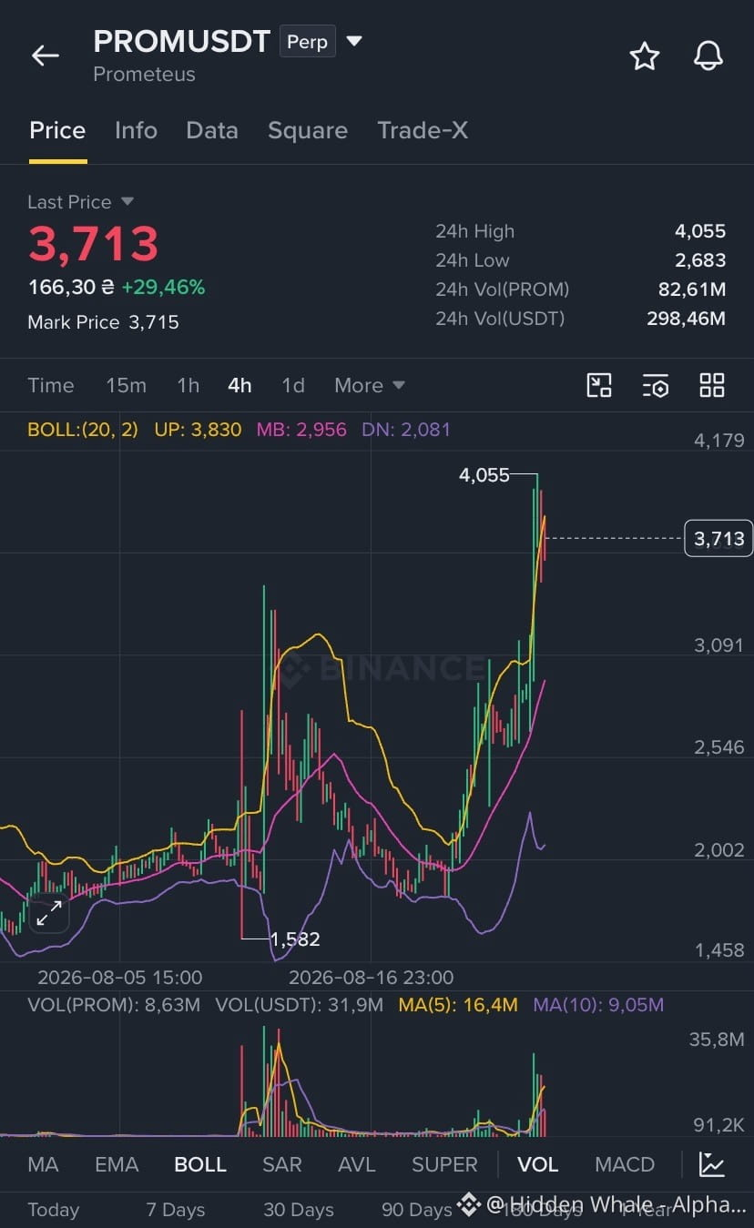Screen dimensions: 754x1228
Task: Open indicator chart icon beside MACD
Action: tap(712, 1164)
